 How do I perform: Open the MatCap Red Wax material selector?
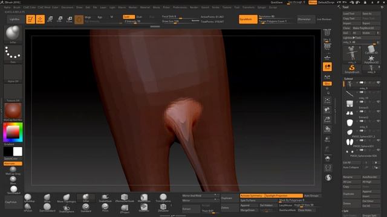click(13, 112)
